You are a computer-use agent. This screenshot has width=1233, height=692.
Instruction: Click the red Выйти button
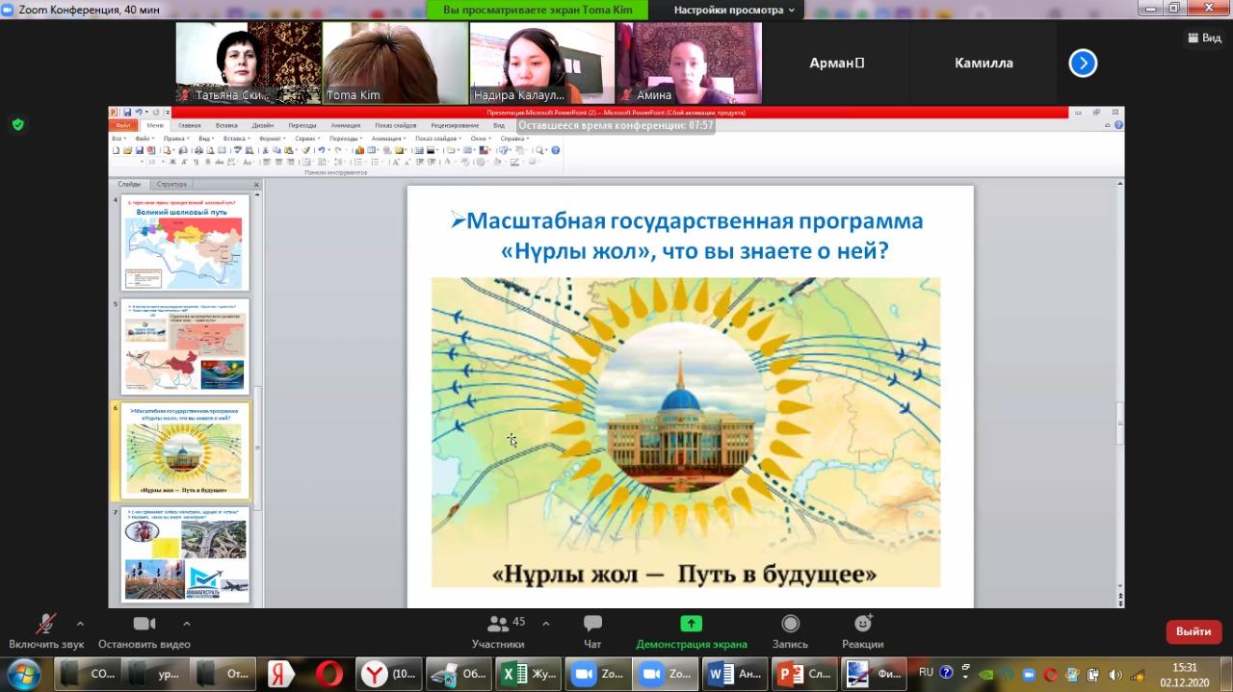coord(1194,631)
